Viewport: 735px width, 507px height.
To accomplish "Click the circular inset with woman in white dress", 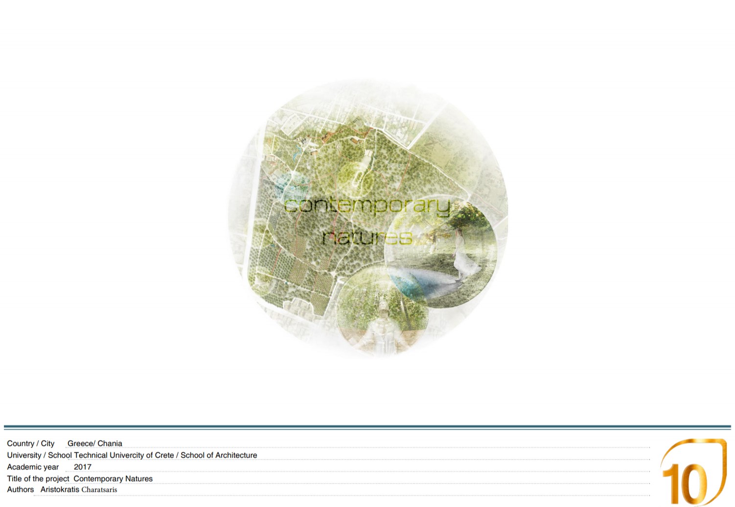I will pyautogui.click(x=440, y=253).
